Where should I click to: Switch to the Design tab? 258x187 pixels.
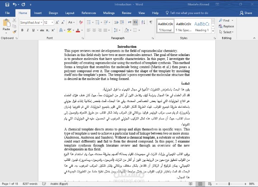point(53,13)
